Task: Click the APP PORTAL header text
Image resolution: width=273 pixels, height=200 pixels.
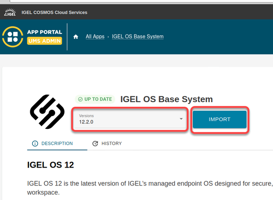Action: 44,32
